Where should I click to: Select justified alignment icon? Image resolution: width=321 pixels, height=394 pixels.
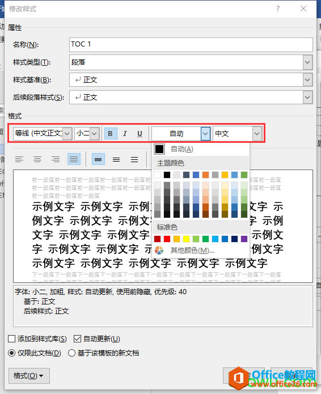pyautogui.click(x=74, y=159)
